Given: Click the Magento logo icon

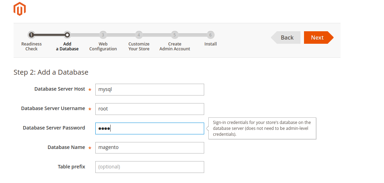Looking at the screenshot, I should [19, 9].
